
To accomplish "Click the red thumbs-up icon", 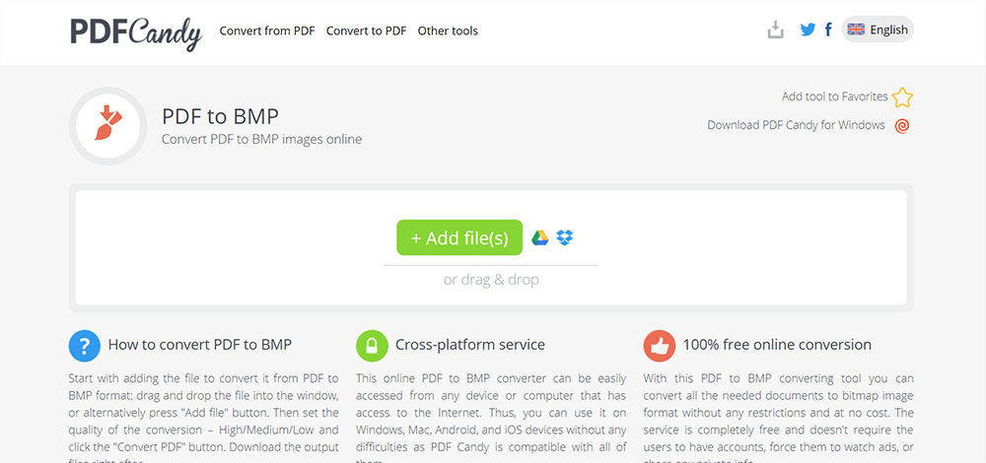I will tap(659, 346).
